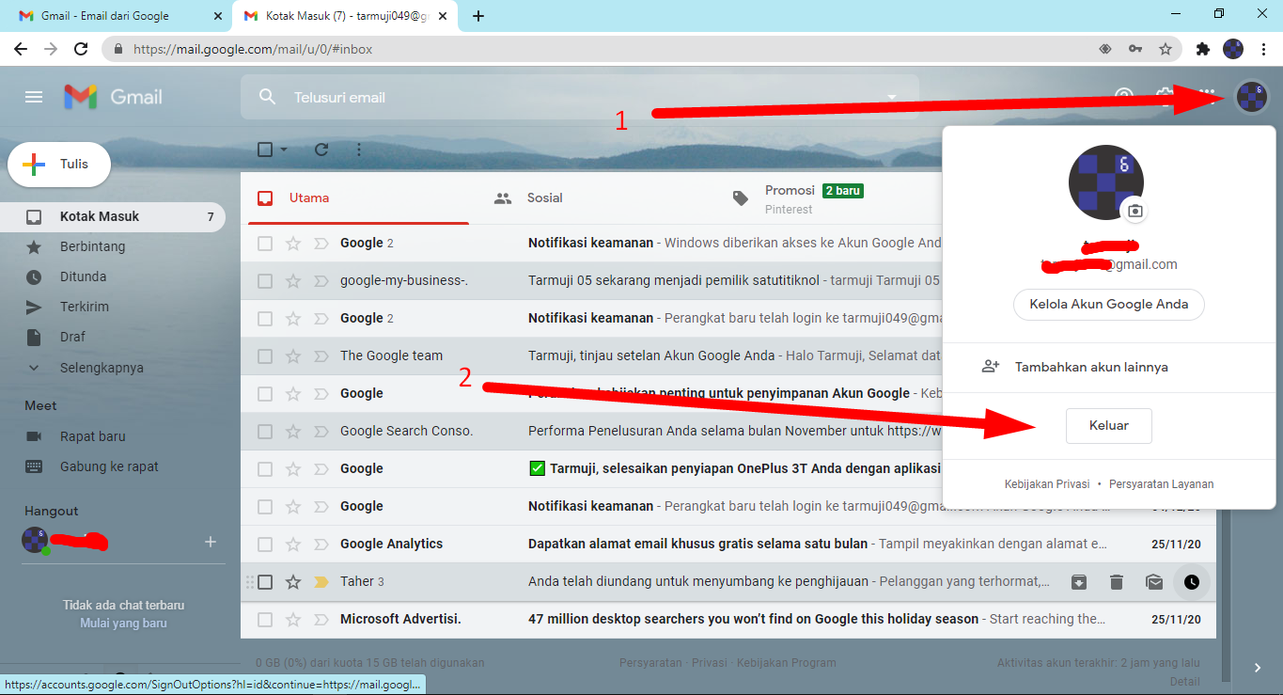
Task: Tick the select-all checkbox
Action: (265, 150)
